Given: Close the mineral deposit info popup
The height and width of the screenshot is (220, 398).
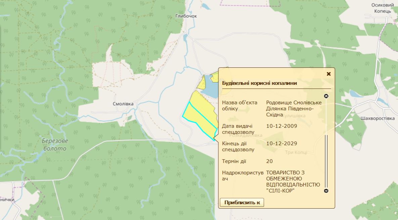Looking at the screenshot, I should click(328, 74).
